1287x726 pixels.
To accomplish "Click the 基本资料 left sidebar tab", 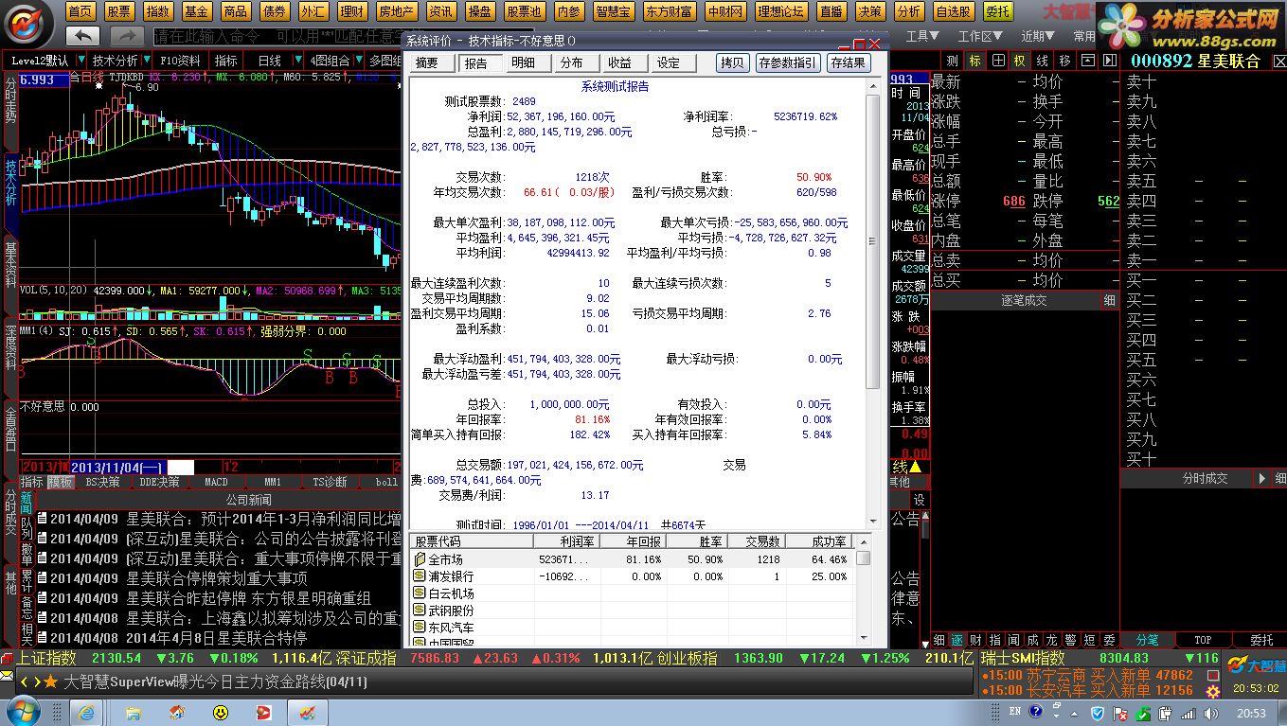I will point(10,266).
